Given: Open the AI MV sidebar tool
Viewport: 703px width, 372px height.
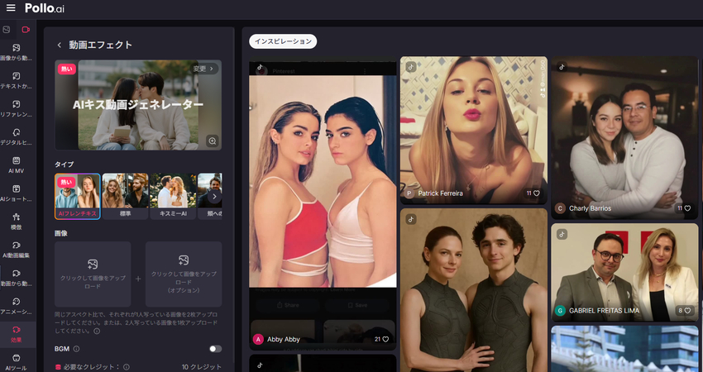Looking at the screenshot, I should (17, 165).
